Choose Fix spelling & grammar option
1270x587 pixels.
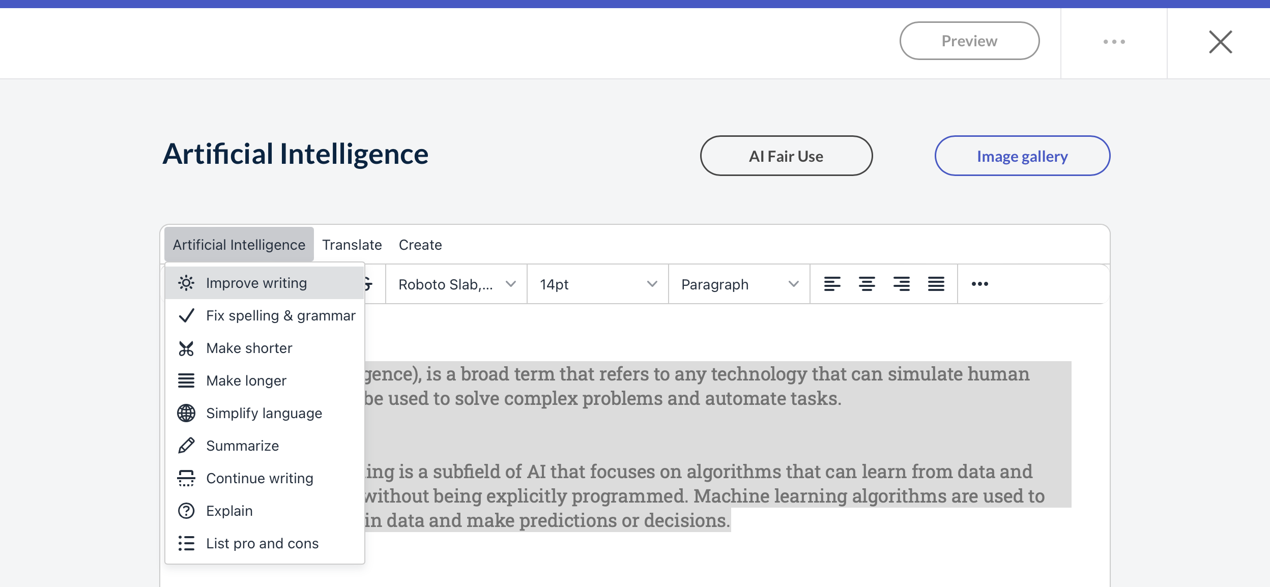280,316
